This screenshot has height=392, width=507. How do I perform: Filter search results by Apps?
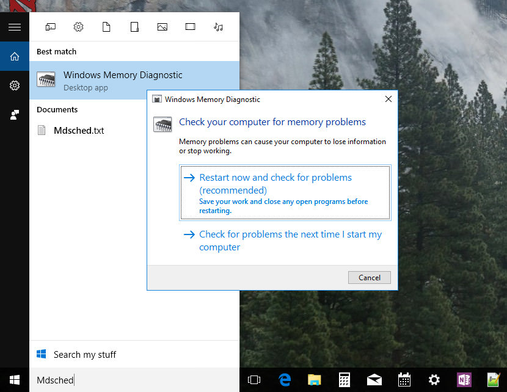[51, 27]
